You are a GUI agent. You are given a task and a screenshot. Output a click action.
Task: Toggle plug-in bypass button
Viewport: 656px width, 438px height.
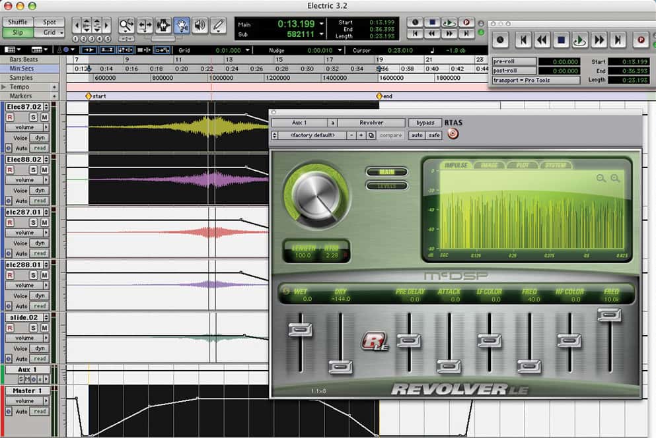tap(425, 123)
